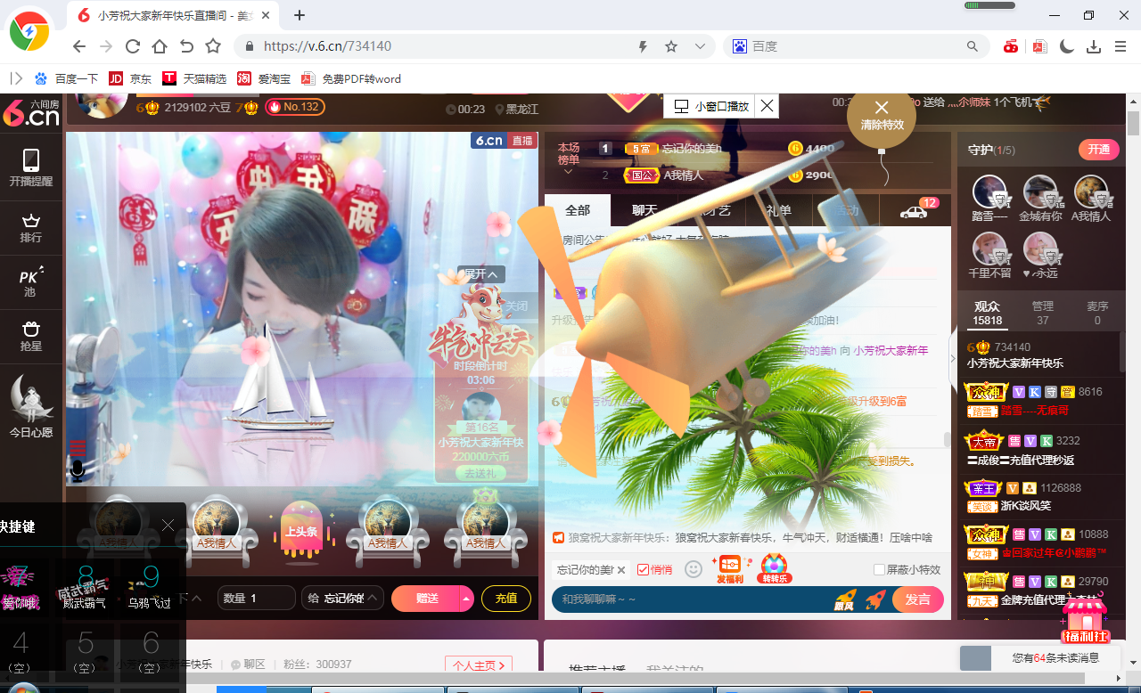Image resolution: width=1141 pixels, height=693 pixels.
Task: Open 抢星 bag icon in sidebar
Action: 31,335
